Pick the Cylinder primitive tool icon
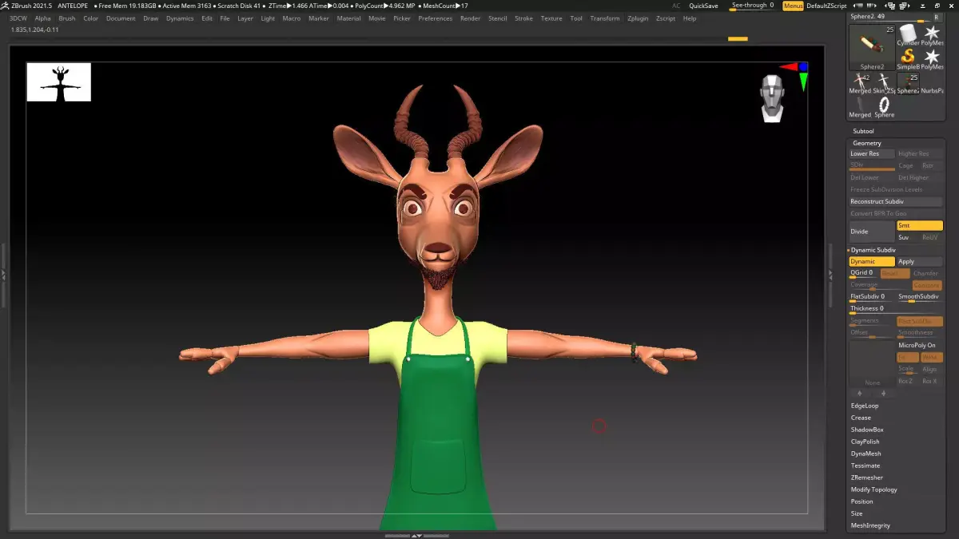The width and height of the screenshot is (959, 539). click(908, 34)
